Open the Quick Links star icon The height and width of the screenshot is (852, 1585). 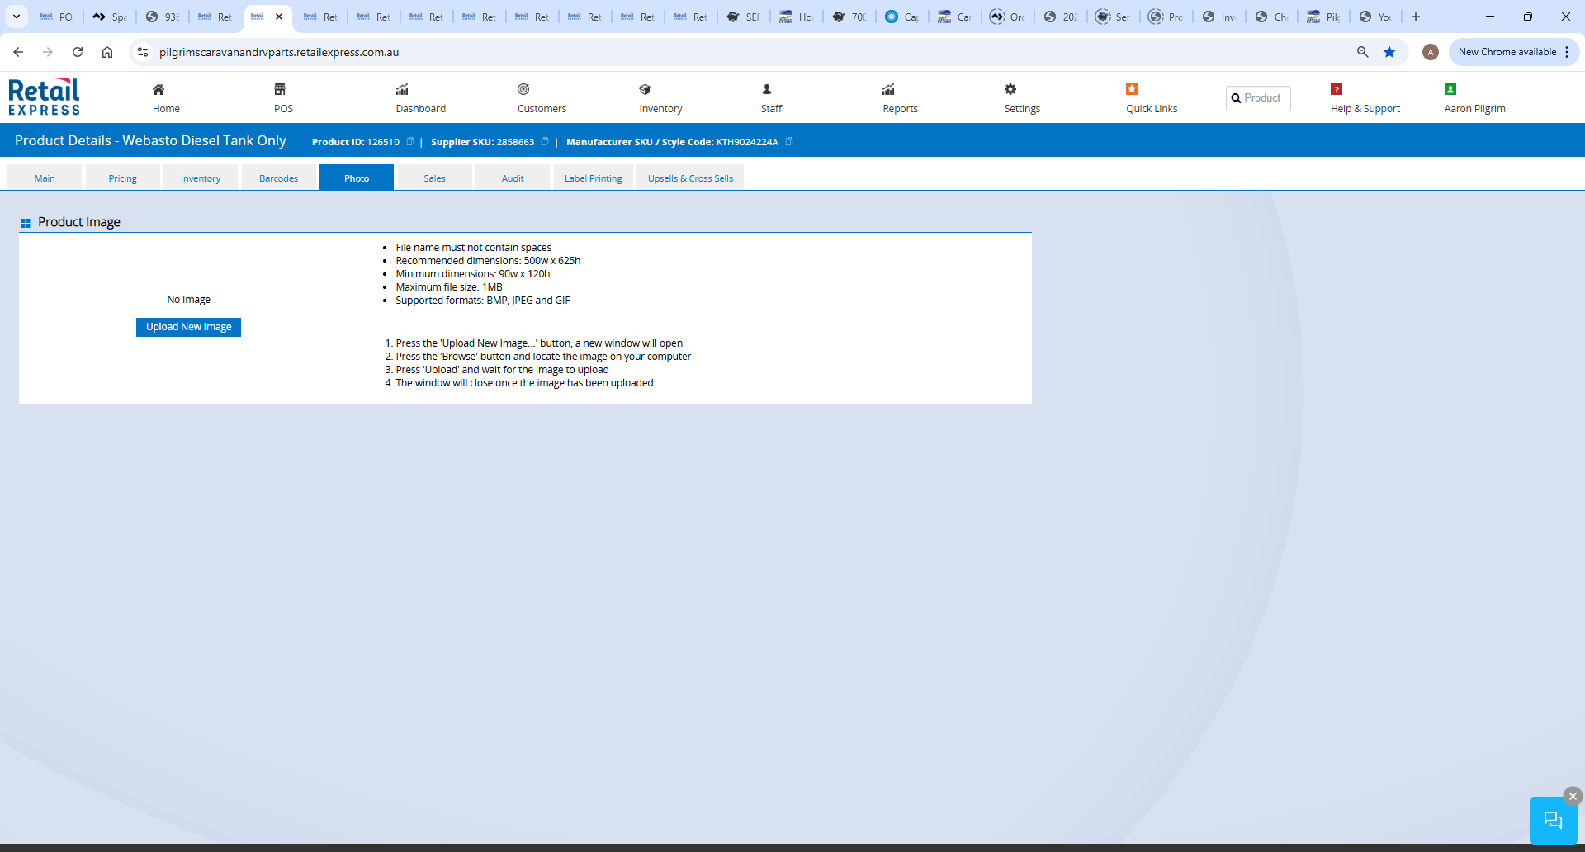click(x=1132, y=89)
